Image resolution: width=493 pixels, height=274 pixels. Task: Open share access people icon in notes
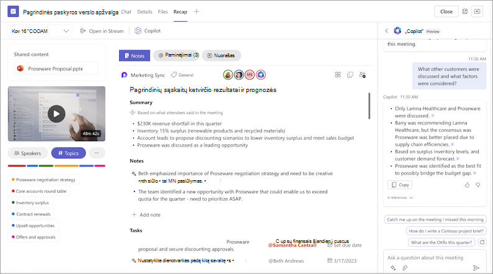(x=363, y=75)
